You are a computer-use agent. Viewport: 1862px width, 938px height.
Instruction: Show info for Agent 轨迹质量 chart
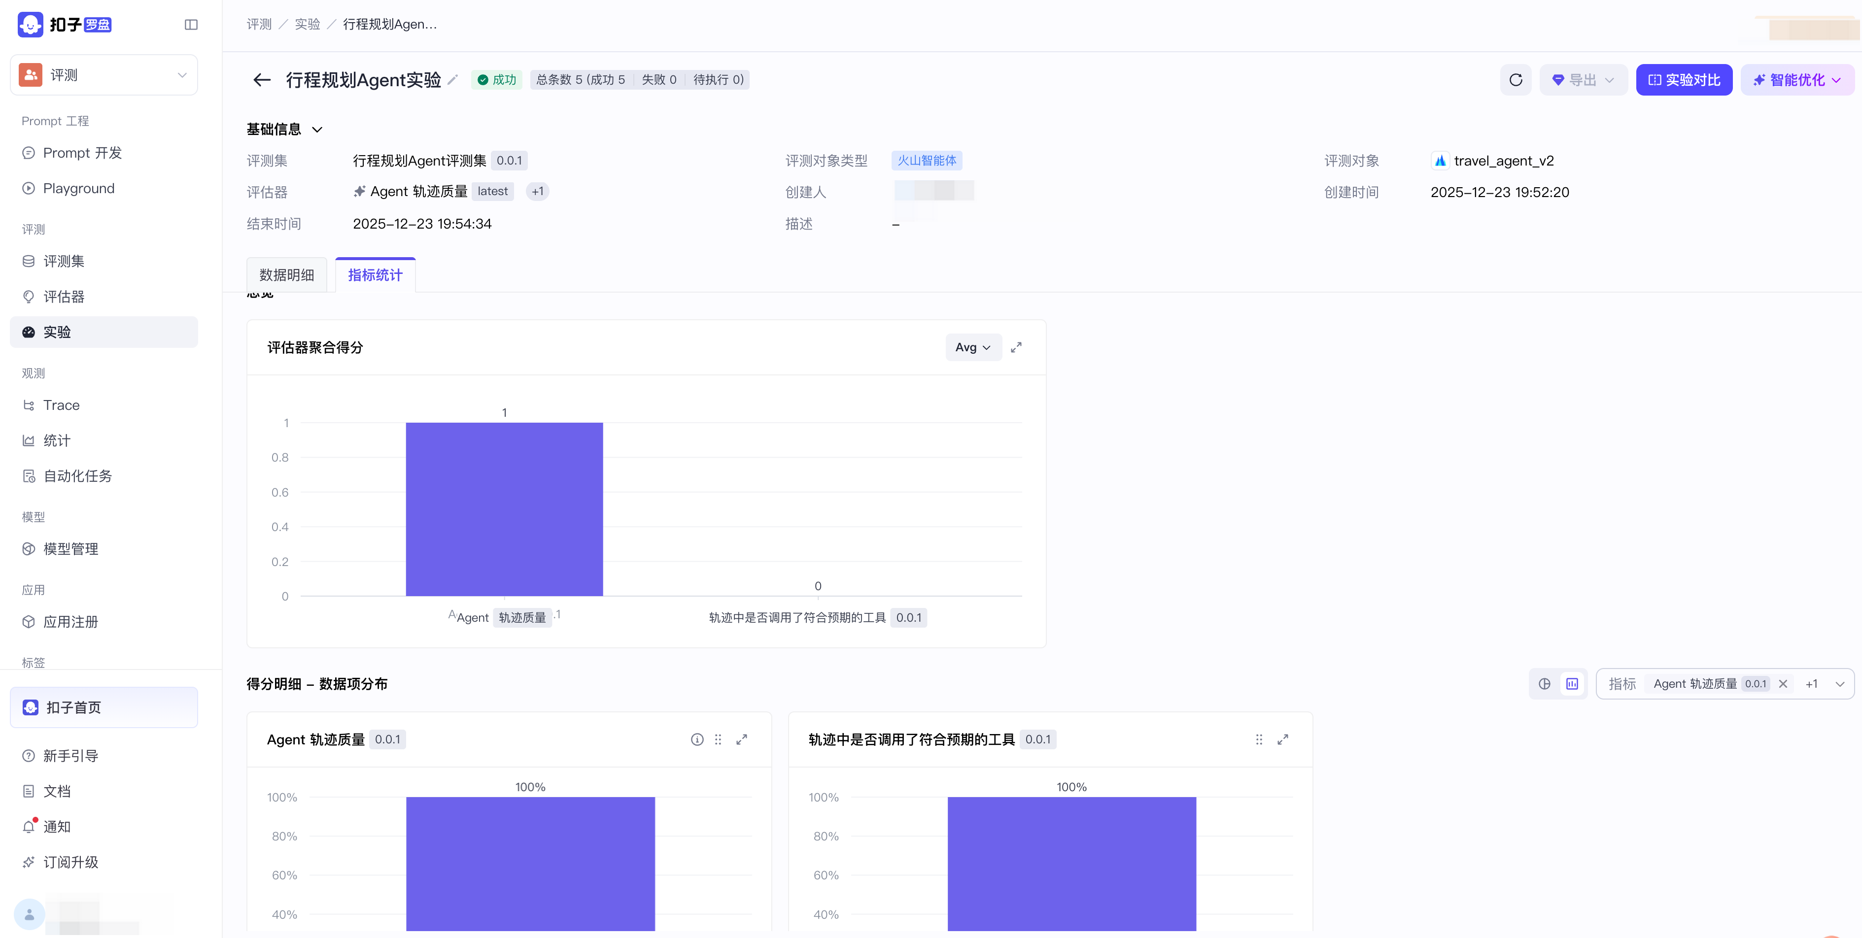pos(697,739)
